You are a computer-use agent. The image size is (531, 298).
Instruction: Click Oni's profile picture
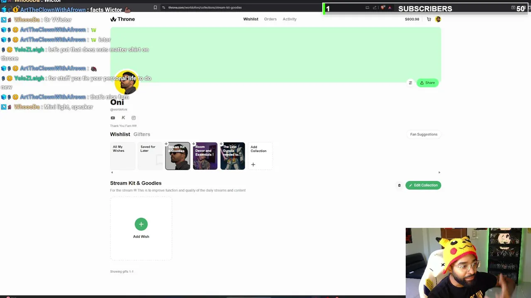(127, 83)
